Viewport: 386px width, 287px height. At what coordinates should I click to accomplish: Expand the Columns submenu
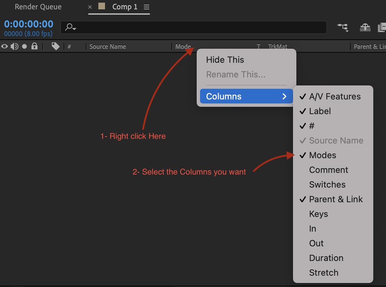click(x=246, y=96)
